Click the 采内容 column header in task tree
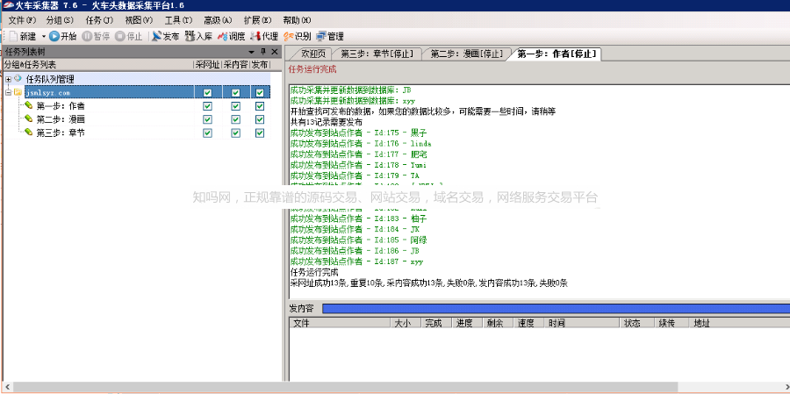 [x=236, y=65]
